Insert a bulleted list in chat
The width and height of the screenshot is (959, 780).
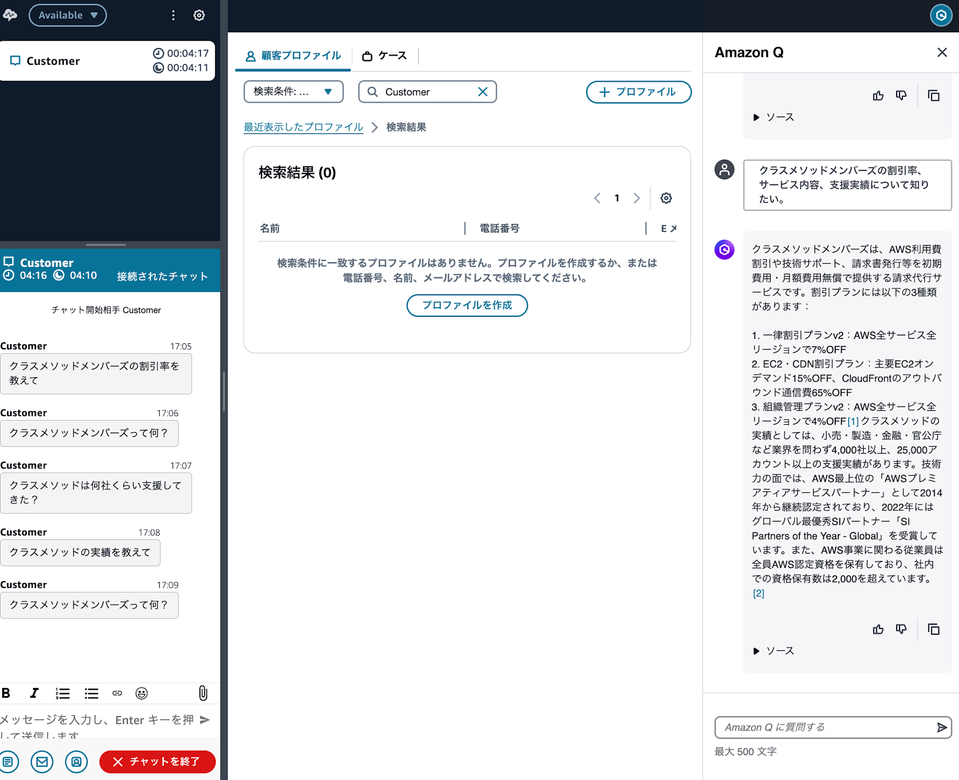[91, 693]
